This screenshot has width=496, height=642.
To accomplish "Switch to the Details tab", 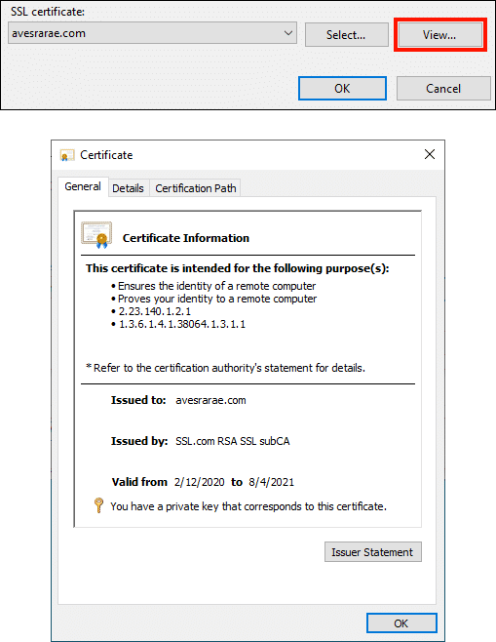I will coord(128,188).
